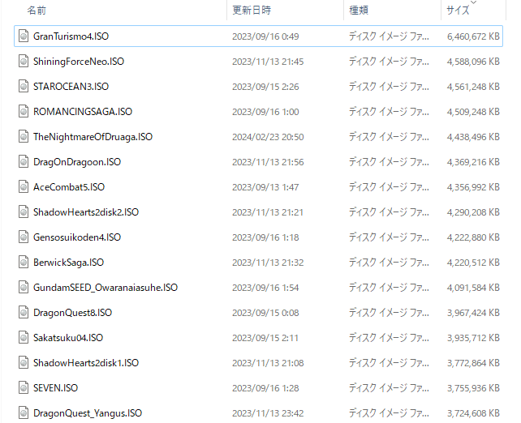Image resolution: width=521 pixels, height=423 pixels.
Task: Click the ROMANCINGSAGA.ISO file icon
Action: click(x=25, y=112)
